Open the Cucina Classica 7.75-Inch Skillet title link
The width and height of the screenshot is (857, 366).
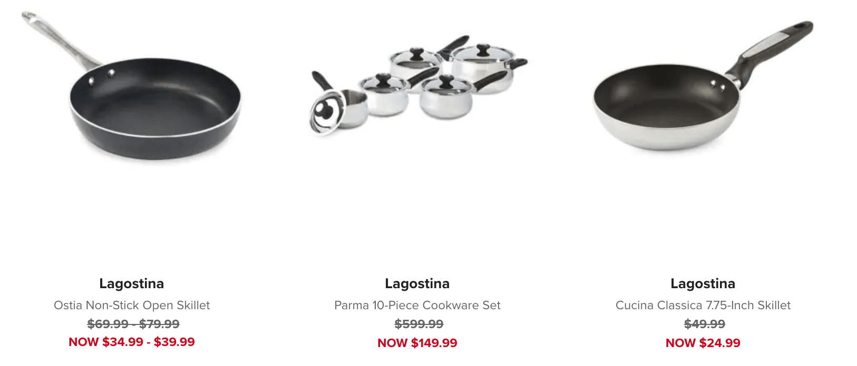click(x=703, y=305)
